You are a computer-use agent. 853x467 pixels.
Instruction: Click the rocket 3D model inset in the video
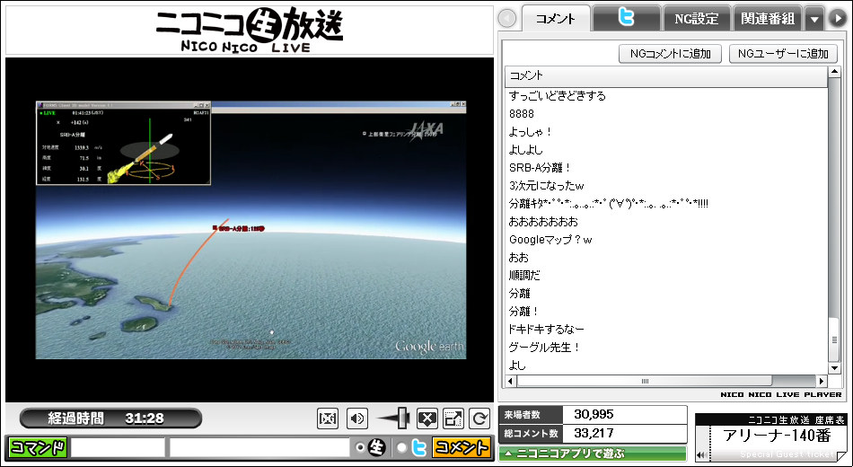coord(124,143)
